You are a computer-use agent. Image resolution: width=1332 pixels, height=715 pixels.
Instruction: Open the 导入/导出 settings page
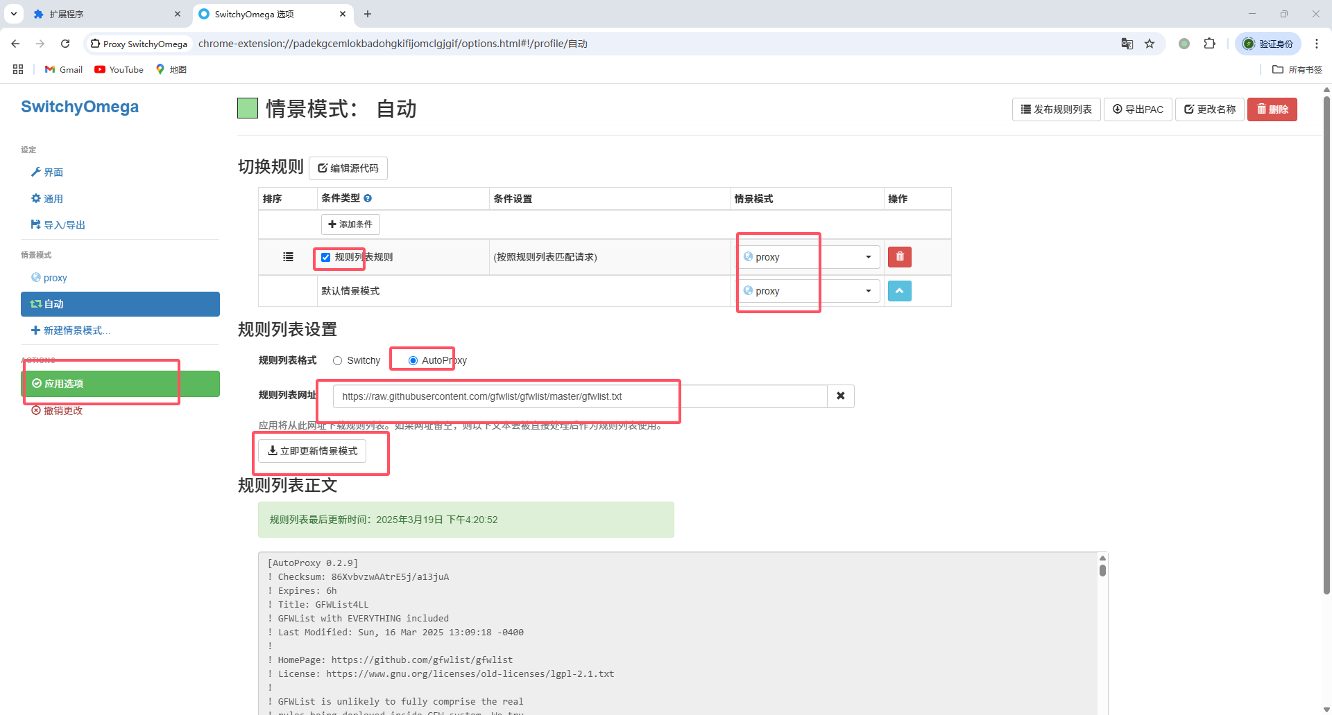pyautogui.click(x=64, y=225)
